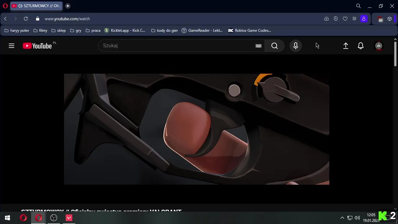
Task: Open a new tab with plus button
Action: 68,6
